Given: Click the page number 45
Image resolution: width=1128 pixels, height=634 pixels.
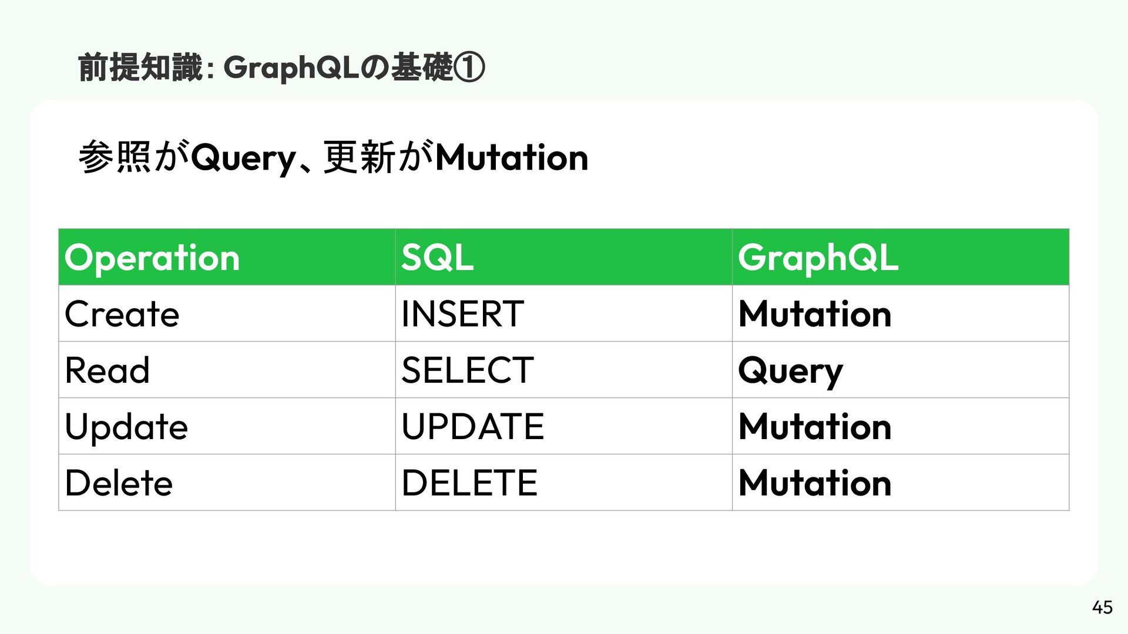Looking at the screenshot, I should click(x=1102, y=607).
